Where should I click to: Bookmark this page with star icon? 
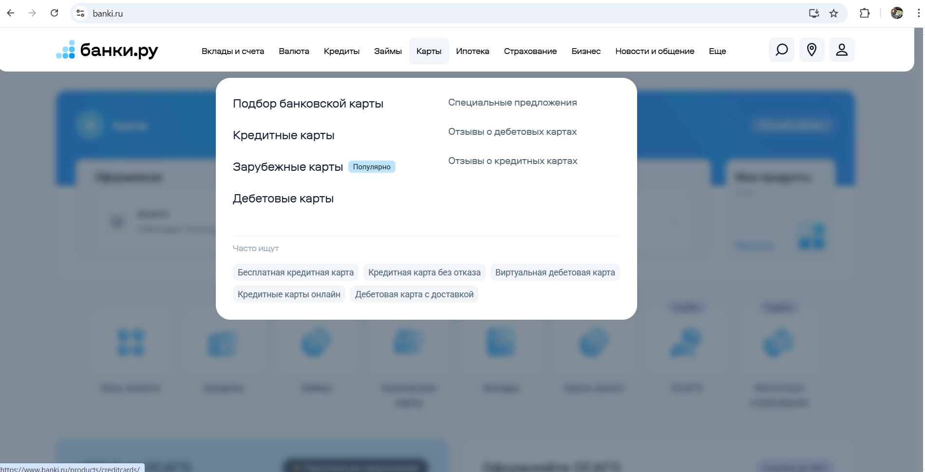(833, 13)
